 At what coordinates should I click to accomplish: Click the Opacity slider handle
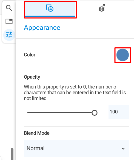coord(95,113)
